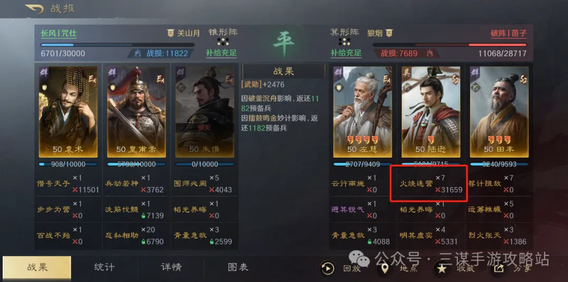Click left army troop bar 6701/30000
The height and width of the screenshot is (282, 568).
tap(118, 45)
